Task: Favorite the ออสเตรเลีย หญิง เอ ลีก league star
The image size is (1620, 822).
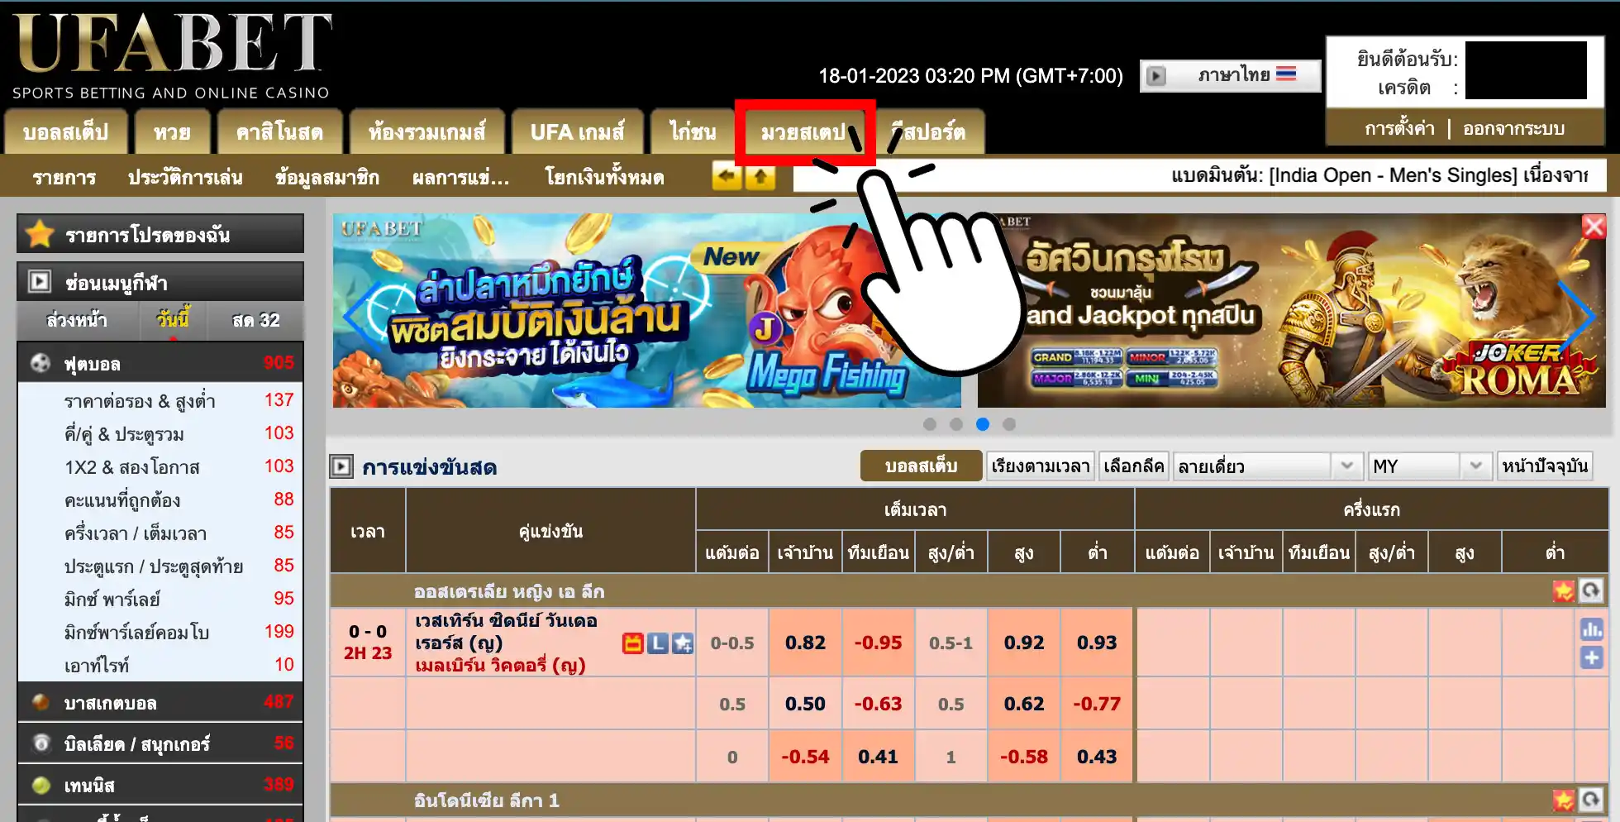Action: point(1563,590)
